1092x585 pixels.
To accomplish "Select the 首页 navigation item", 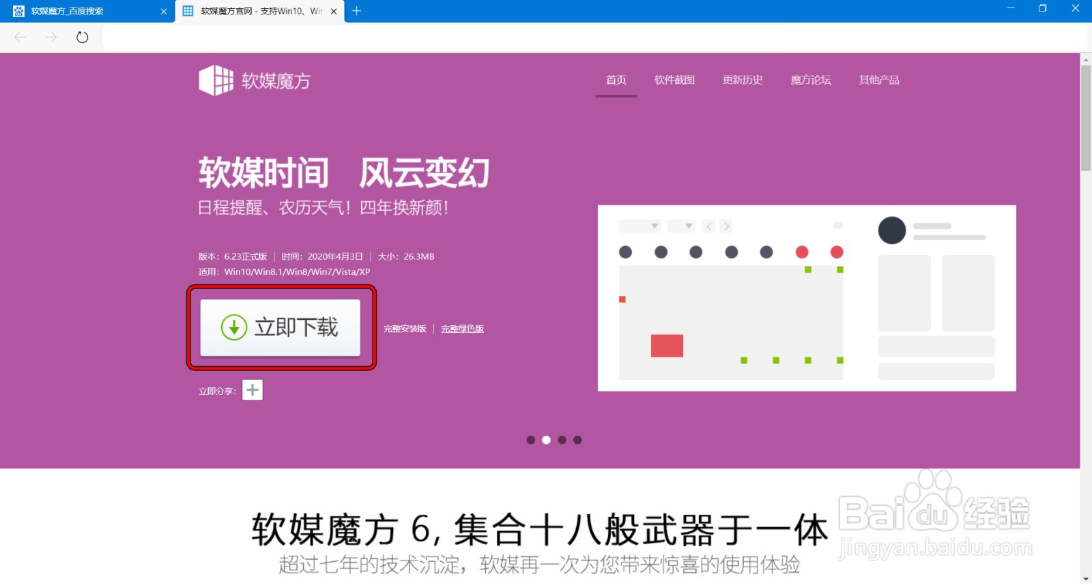I will click(616, 80).
